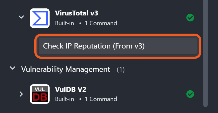Click the Built-in label under VulDB V2
The height and width of the screenshot is (113, 218).
point(64,99)
